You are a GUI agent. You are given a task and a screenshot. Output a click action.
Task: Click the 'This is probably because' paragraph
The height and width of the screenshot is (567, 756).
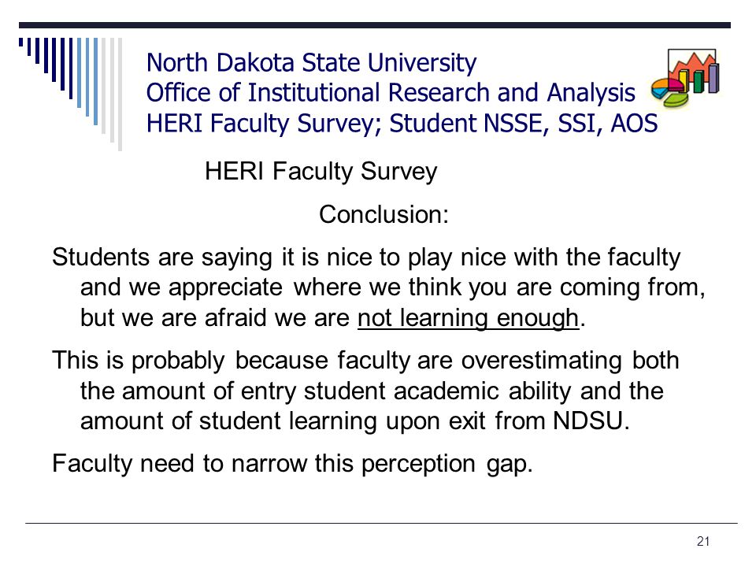tap(365, 391)
